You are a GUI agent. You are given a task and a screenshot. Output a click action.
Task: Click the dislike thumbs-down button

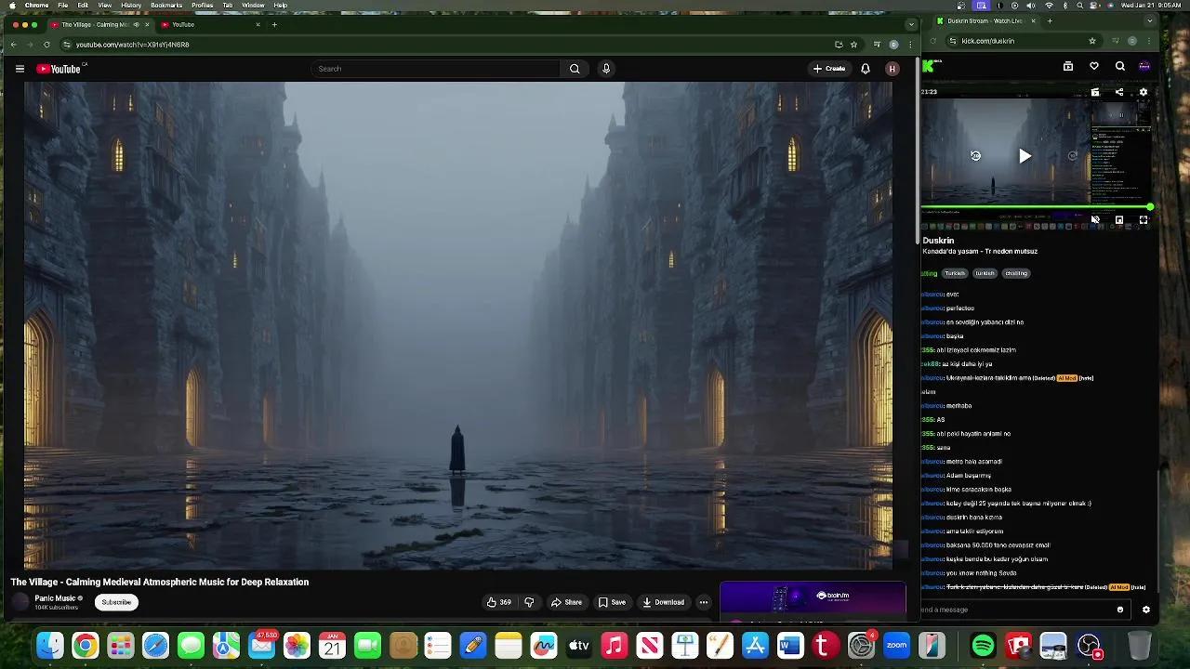[x=529, y=602]
